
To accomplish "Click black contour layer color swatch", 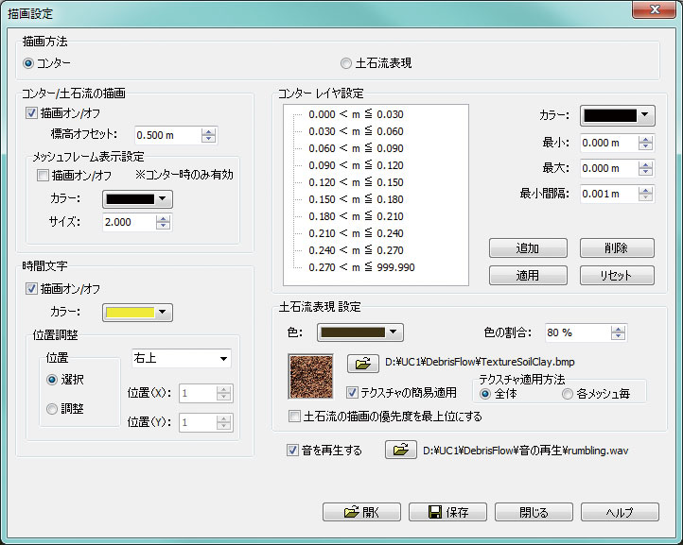I will (610, 115).
